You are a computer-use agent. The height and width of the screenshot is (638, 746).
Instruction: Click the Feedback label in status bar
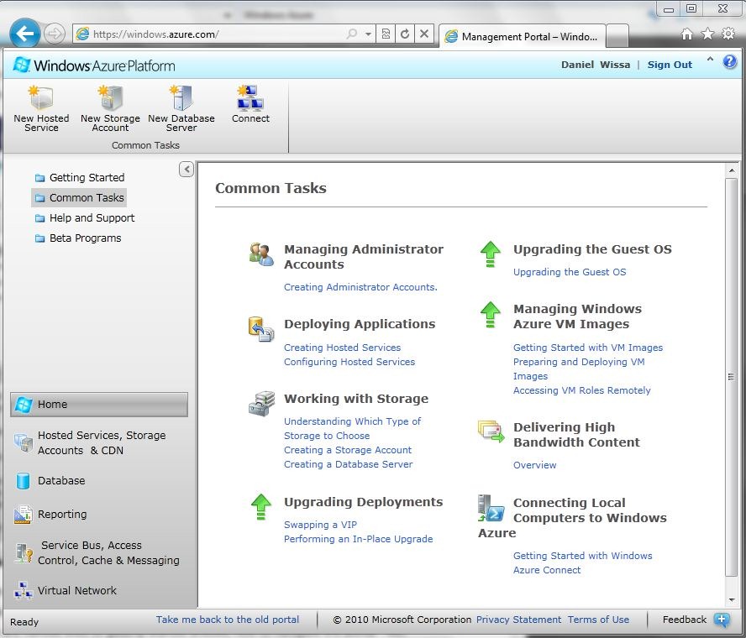[x=684, y=620]
